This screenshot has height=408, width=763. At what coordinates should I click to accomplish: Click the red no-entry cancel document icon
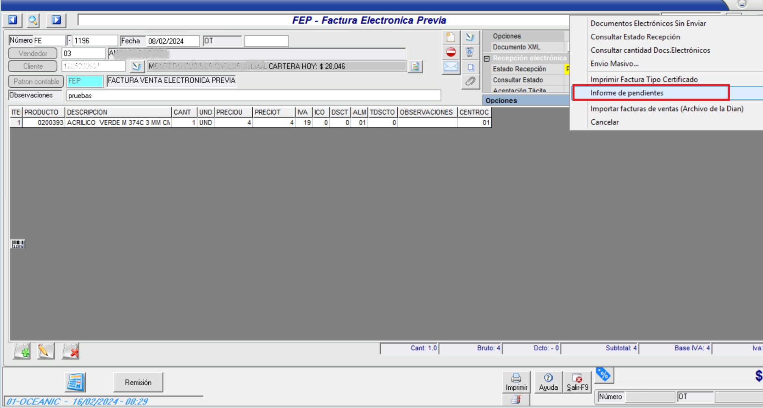[451, 52]
